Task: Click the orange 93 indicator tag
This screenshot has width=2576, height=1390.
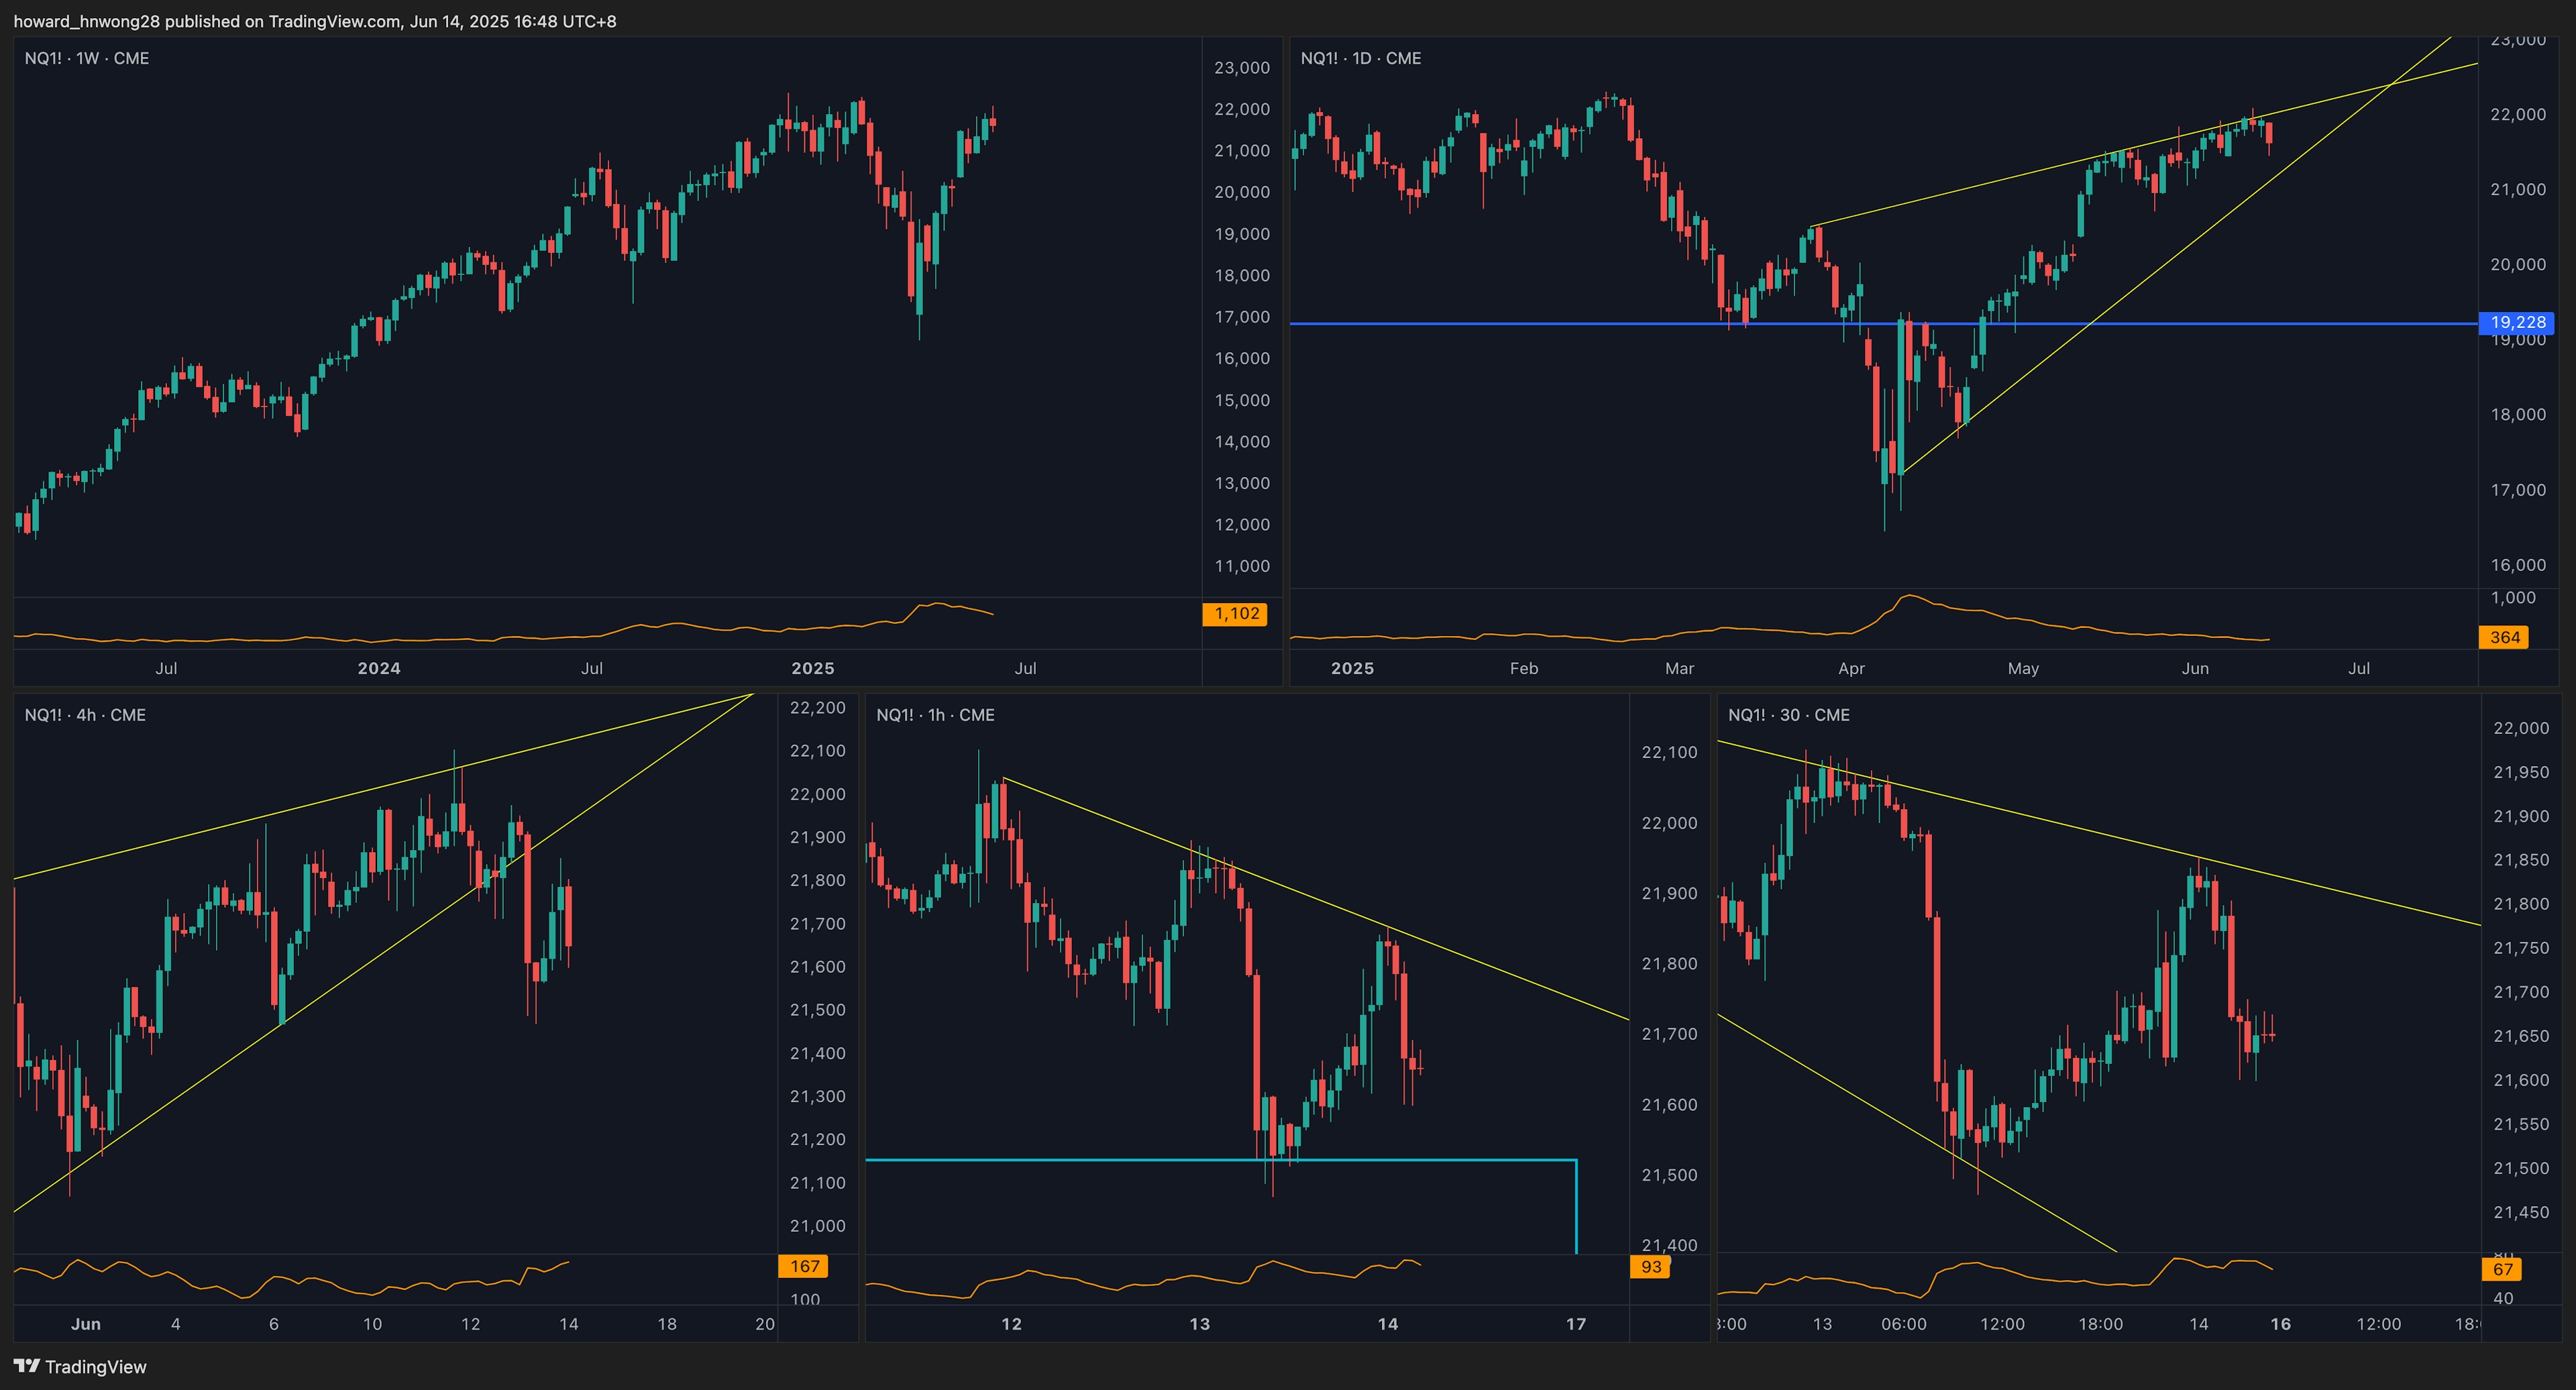Action: tap(1651, 1266)
